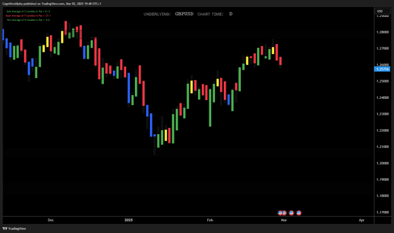The height and width of the screenshot is (233, 394).
Task: Click the 1.21000 price axis label
Action: pyautogui.click(x=383, y=147)
